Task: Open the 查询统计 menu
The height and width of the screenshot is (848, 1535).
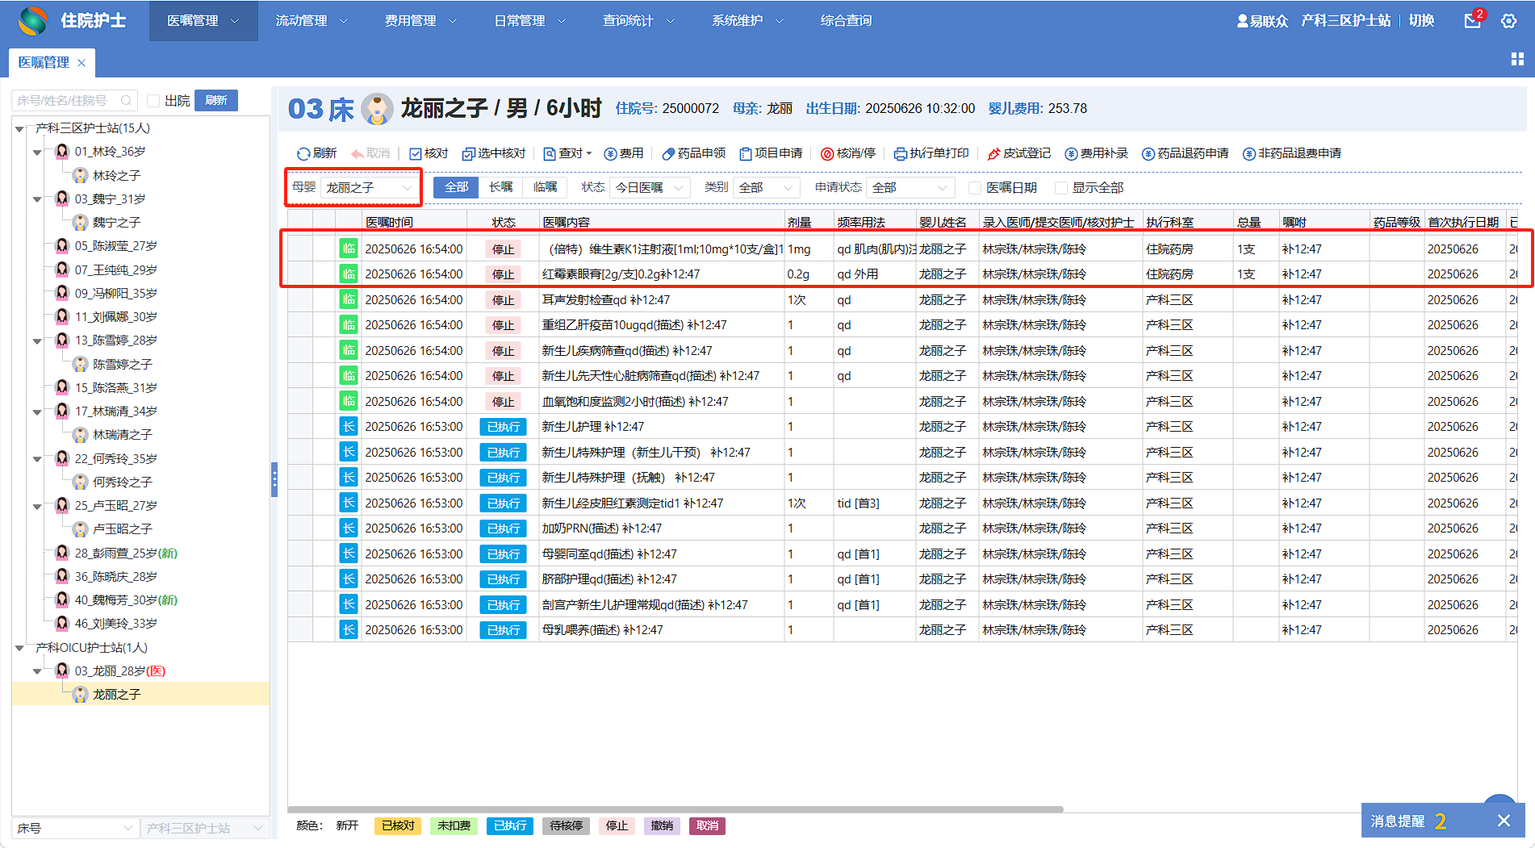Action: click(x=638, y=21)
